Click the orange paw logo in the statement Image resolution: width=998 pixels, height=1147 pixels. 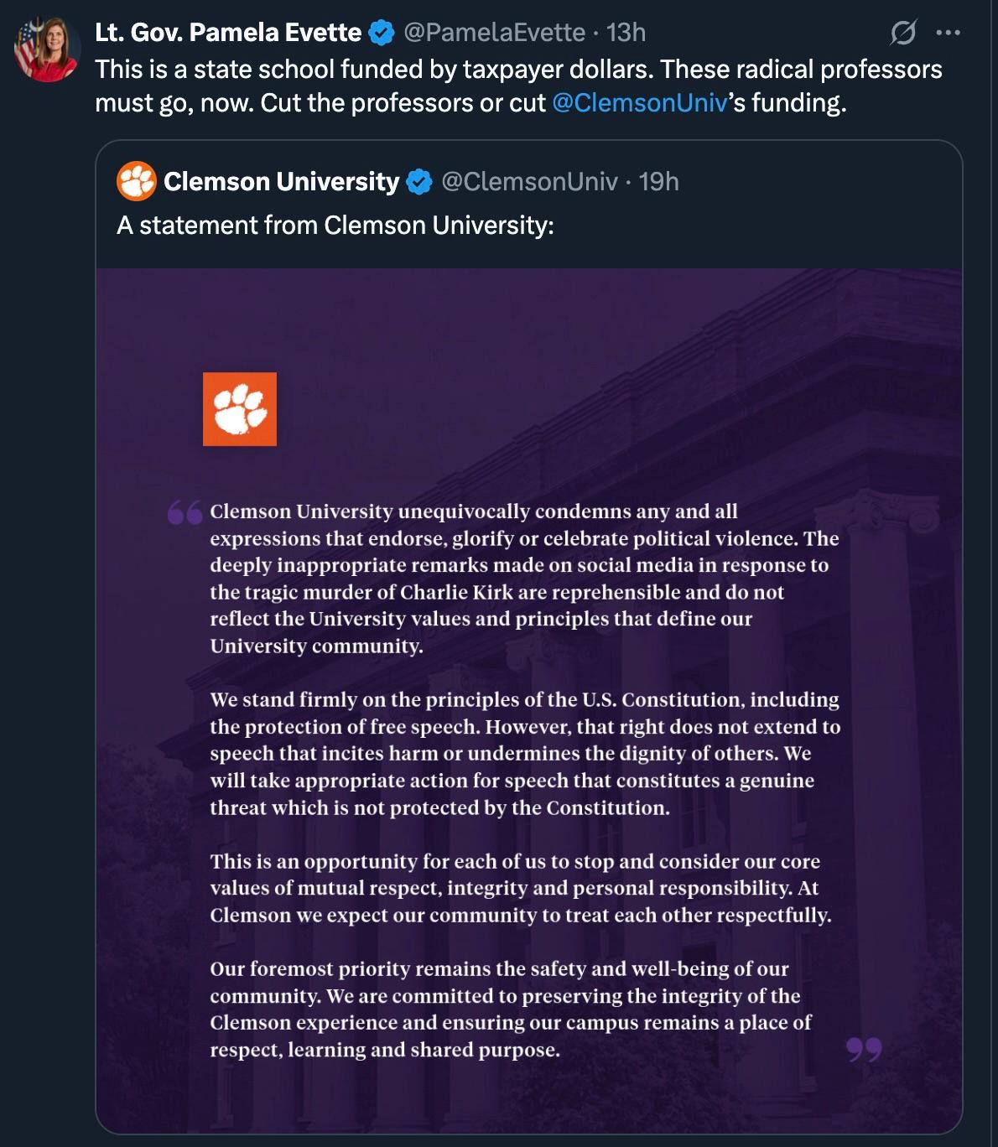pyautogui.click(x=240, y=409)
